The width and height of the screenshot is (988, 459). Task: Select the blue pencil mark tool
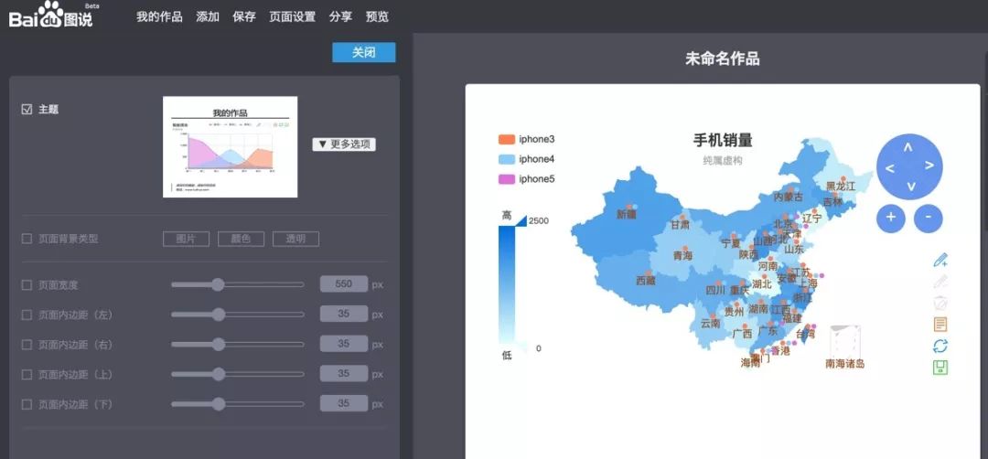pyautogui.click(x=940, y=260)
